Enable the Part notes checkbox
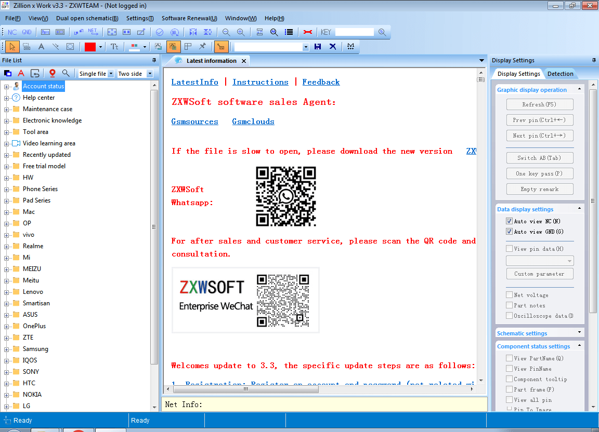This screenshot has width=599, height=432. click(x=509, y=305)
